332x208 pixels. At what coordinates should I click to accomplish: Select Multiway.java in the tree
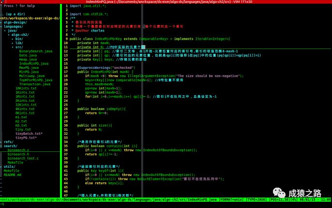32,76
